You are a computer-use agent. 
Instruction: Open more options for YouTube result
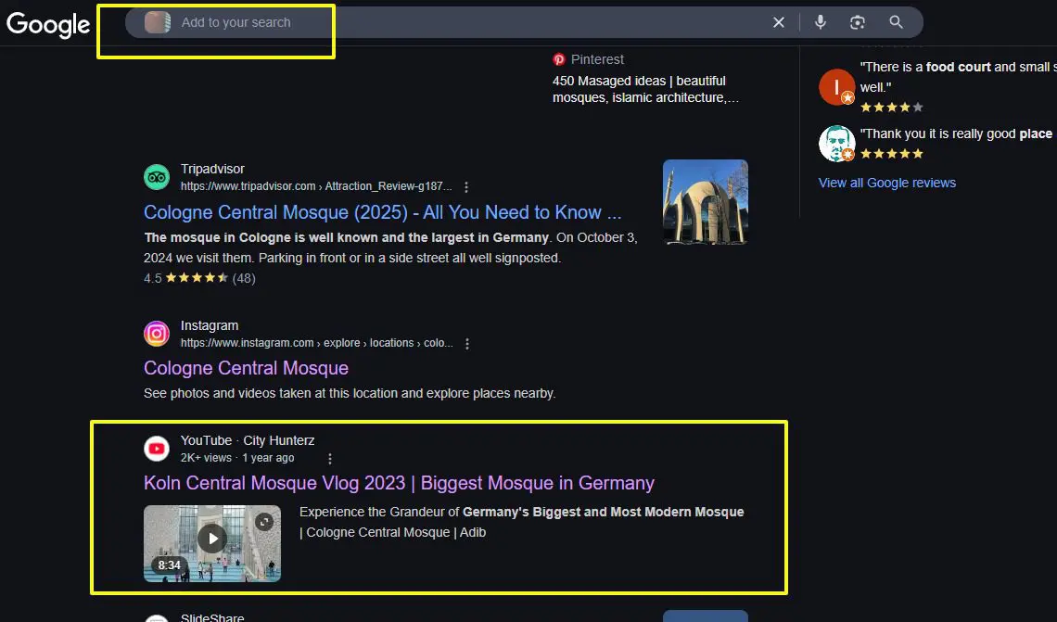330,459
